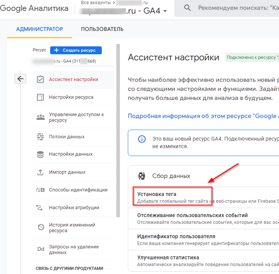Switch to the Администратор tab
Screen dimensions: 279x274
(40, 29)
